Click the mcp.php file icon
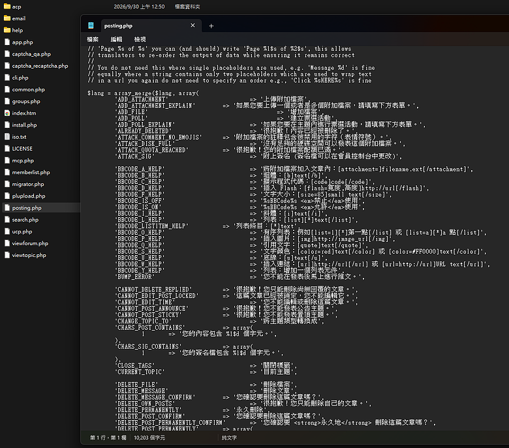 7,160
